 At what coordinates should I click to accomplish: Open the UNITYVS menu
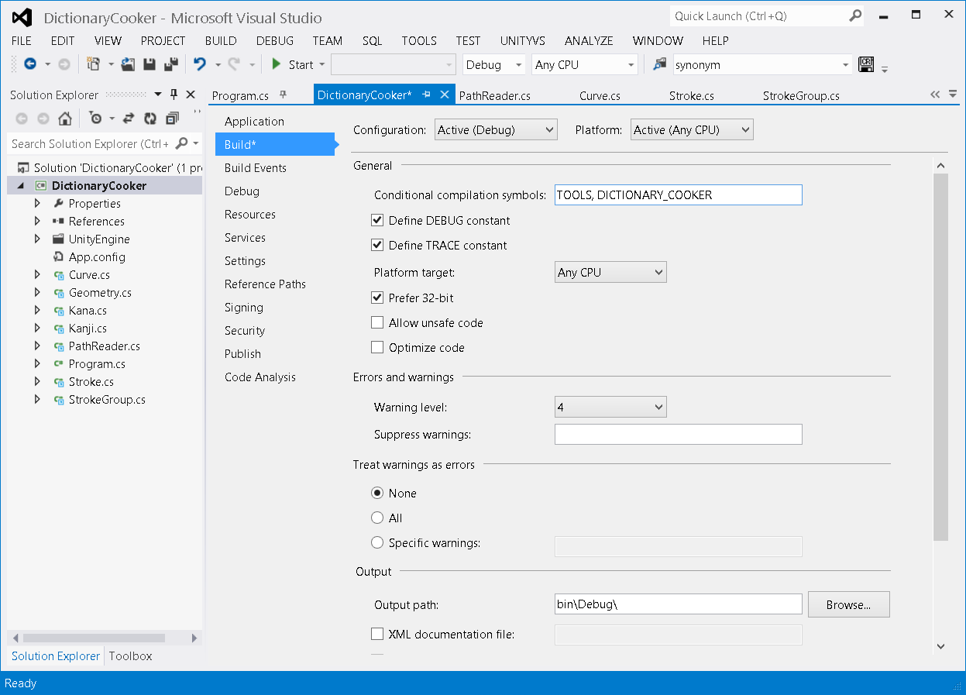tap(523, 41)
